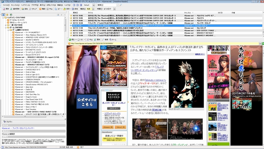This screenshot has height=149, width=264.
Task: Click the browser pane 更新 reload icon
Action: pyautogui.click(x=95, y=40)
